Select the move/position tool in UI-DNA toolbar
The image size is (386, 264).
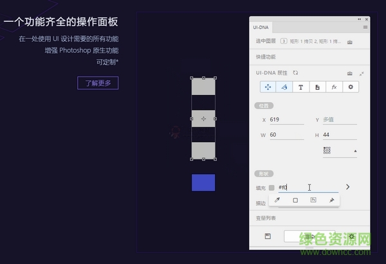click(x=268, y=87)
